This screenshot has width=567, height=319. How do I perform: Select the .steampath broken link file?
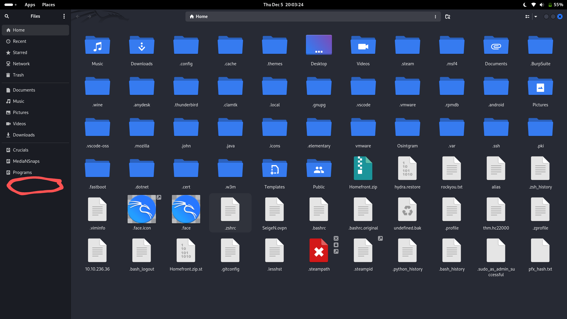(319, 250)
